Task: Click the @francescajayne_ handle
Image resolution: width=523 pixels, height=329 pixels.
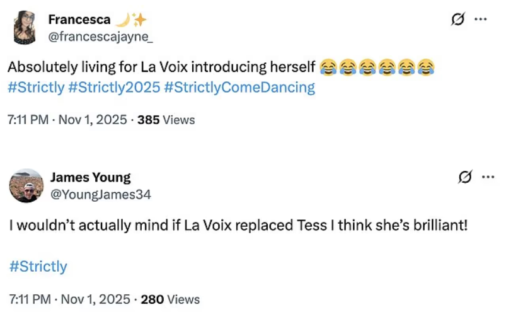Action: [x=100, y=37]
